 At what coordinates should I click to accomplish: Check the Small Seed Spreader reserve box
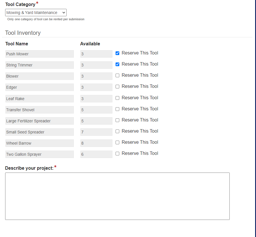[117, 131]
